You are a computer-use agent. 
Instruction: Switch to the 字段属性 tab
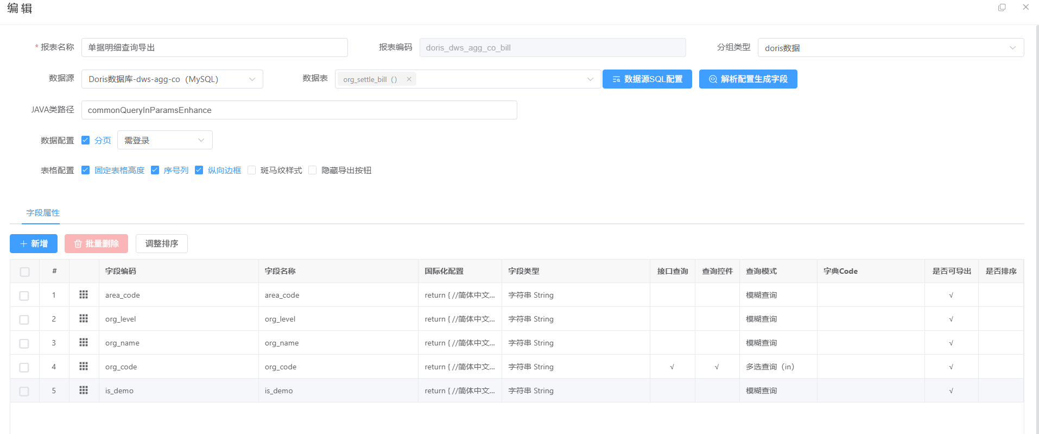coord(43,213)
